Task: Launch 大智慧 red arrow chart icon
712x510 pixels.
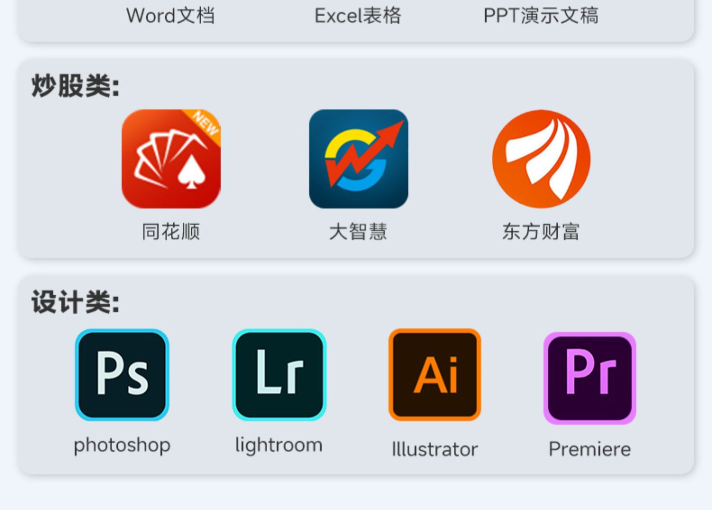Action: click(358, 159)
